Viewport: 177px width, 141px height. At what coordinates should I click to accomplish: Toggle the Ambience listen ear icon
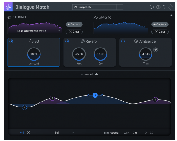point(156,50)
